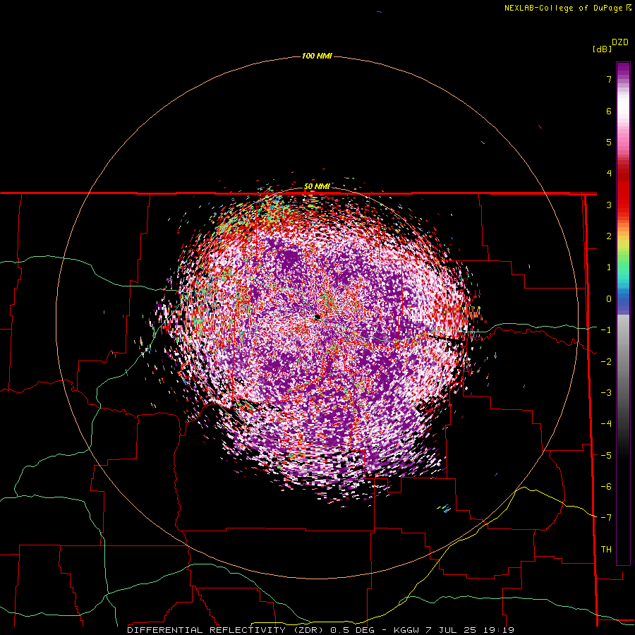Click the 5 value on color scale

pos(609,142)
